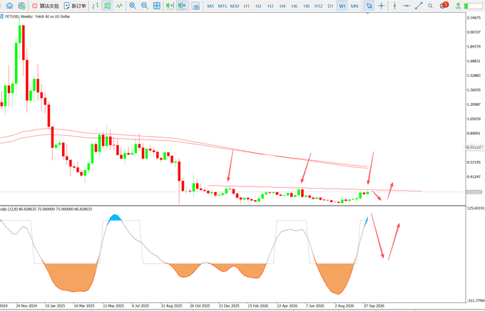
Task: Select the MN monthly timeframe
Action: (x=354, y=6)
